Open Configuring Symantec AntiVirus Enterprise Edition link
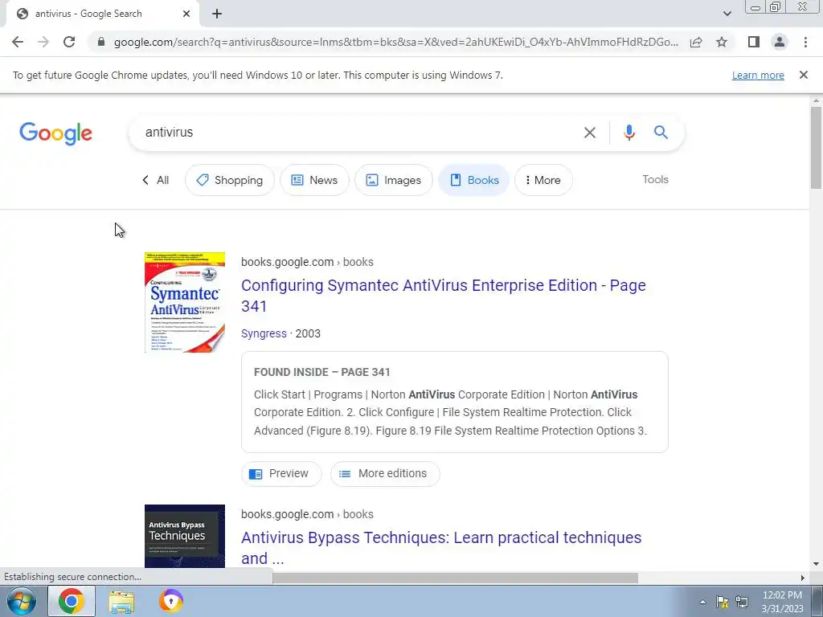The image size is (823, 617). 443,296
